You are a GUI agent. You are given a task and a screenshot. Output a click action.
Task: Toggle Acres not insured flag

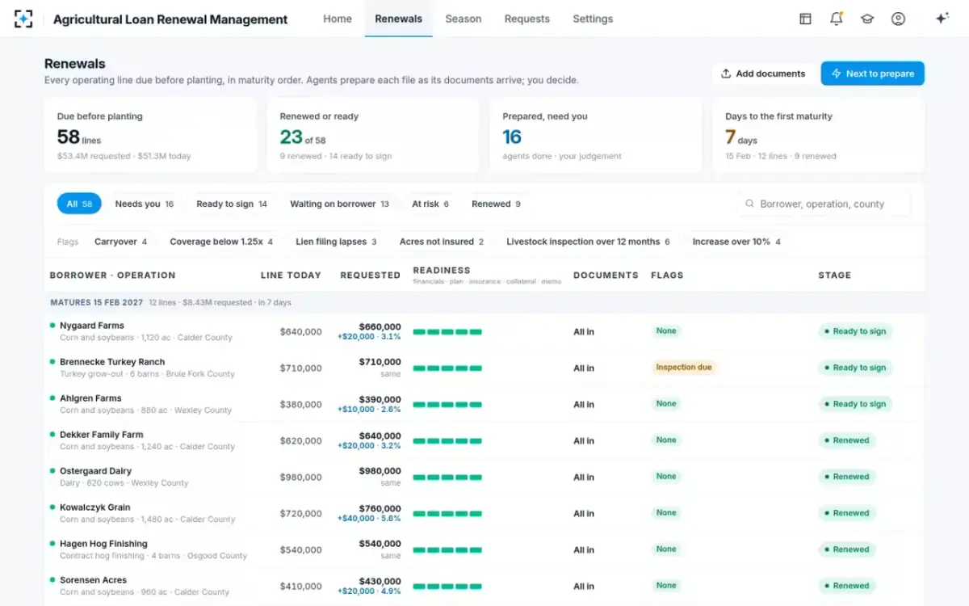coord(442,242)
